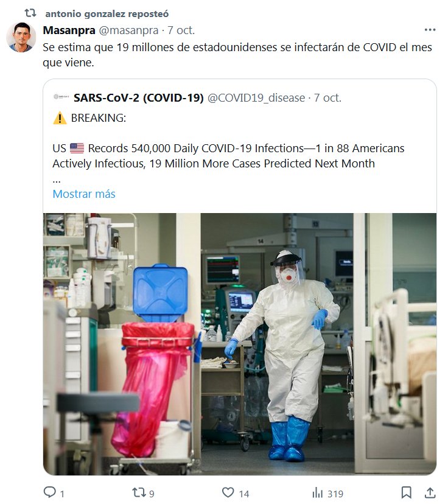Bookmark this tweet
448x504 pixels.
click(406, 492)
